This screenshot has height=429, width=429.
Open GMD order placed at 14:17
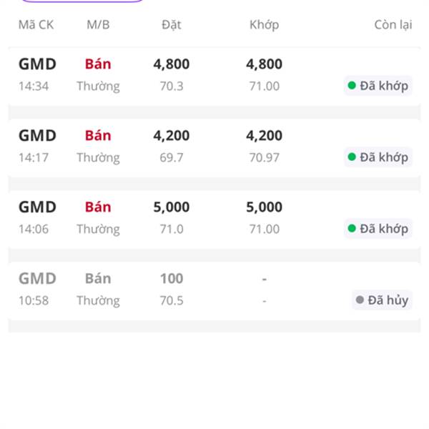tap(37, 136)
